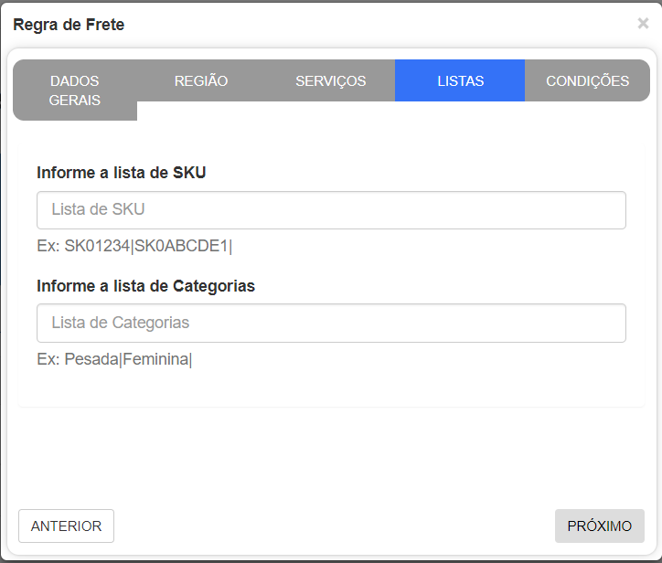Viewport: 662px width, 563px height.
Task: Click the blank area right of the SKU label
Action: [411, 172]
